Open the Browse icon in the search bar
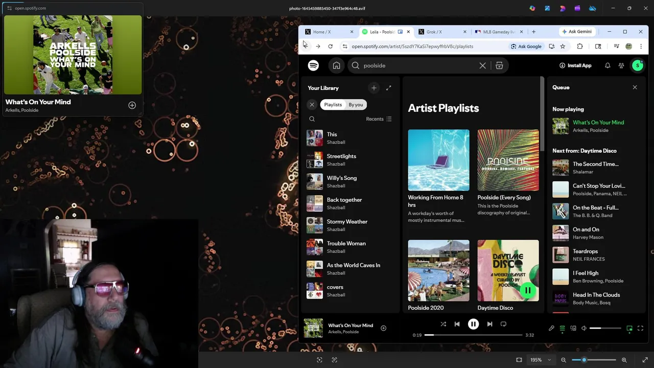Image resolution: width=654 pixels, height=368 pixels. 499,65
